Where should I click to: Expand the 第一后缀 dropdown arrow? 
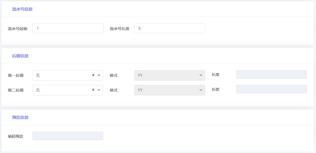(x=99, y=75)
